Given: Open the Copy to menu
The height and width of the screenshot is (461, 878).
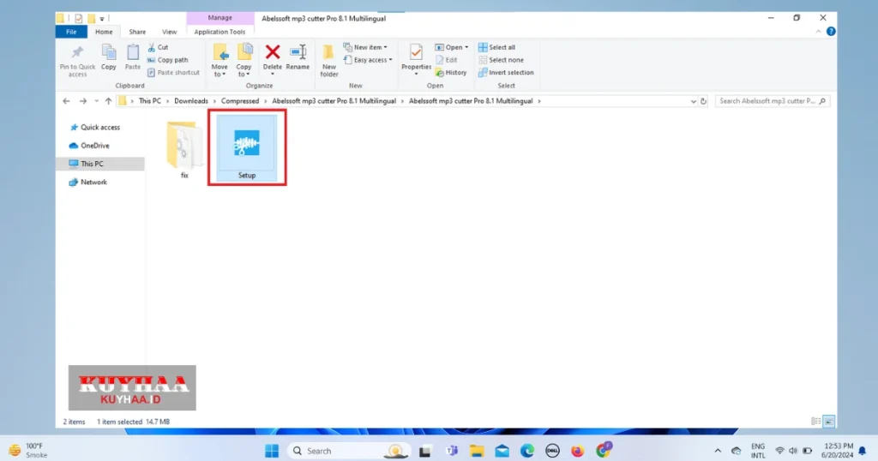Looking at the screenshot, I should [244, 61].
